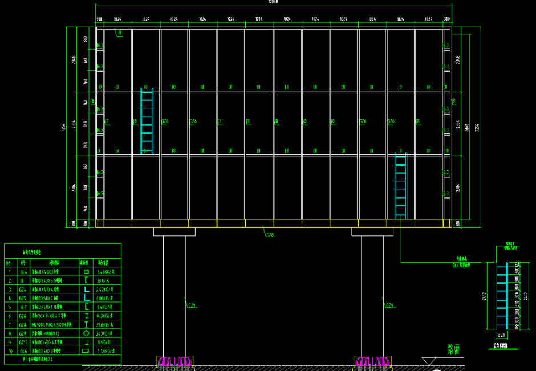
Task: Select the square tube symbol in GL4 row
Action: [x=86, y=272]
